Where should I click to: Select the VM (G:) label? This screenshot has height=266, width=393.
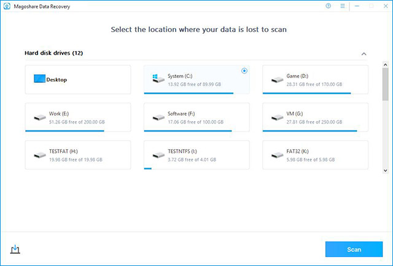pos(295,114)
